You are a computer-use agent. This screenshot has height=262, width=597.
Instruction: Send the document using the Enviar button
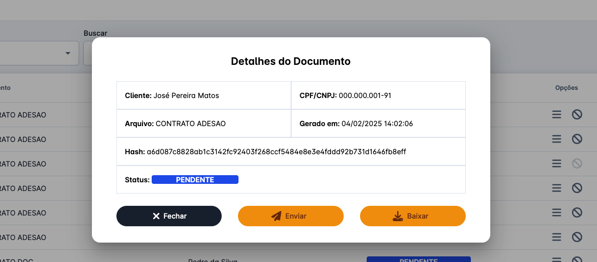pyautogui.click(x=291, y=216)
